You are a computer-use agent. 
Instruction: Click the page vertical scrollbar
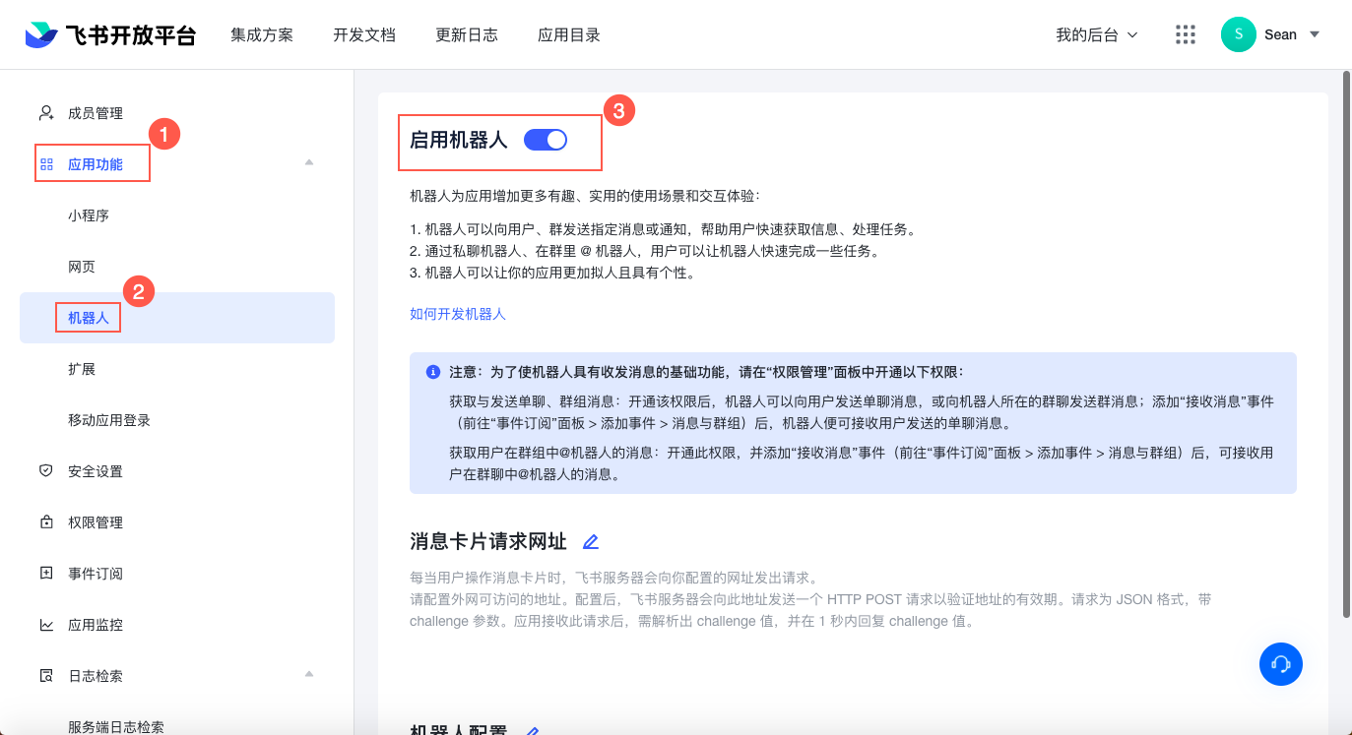click(1346, 344)
